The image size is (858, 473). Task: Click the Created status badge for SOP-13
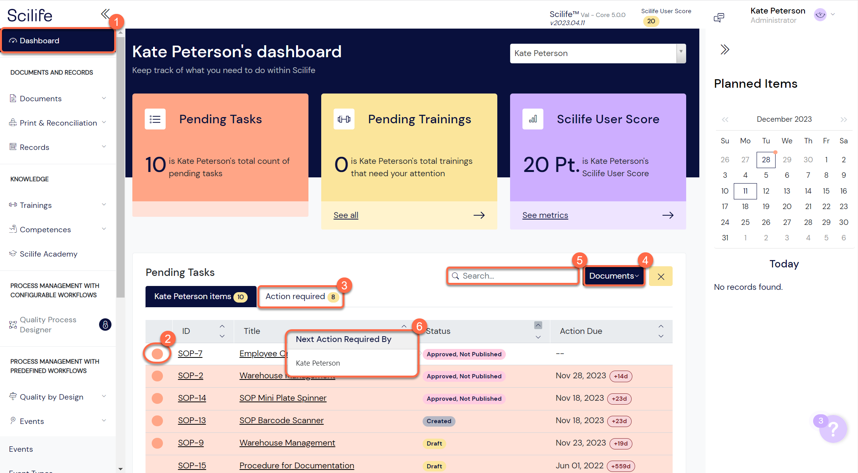(439, 421)
